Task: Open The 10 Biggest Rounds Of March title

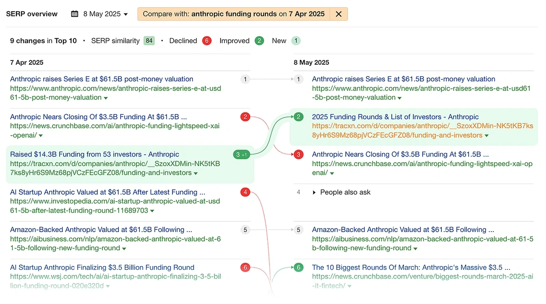Action: 411,267
